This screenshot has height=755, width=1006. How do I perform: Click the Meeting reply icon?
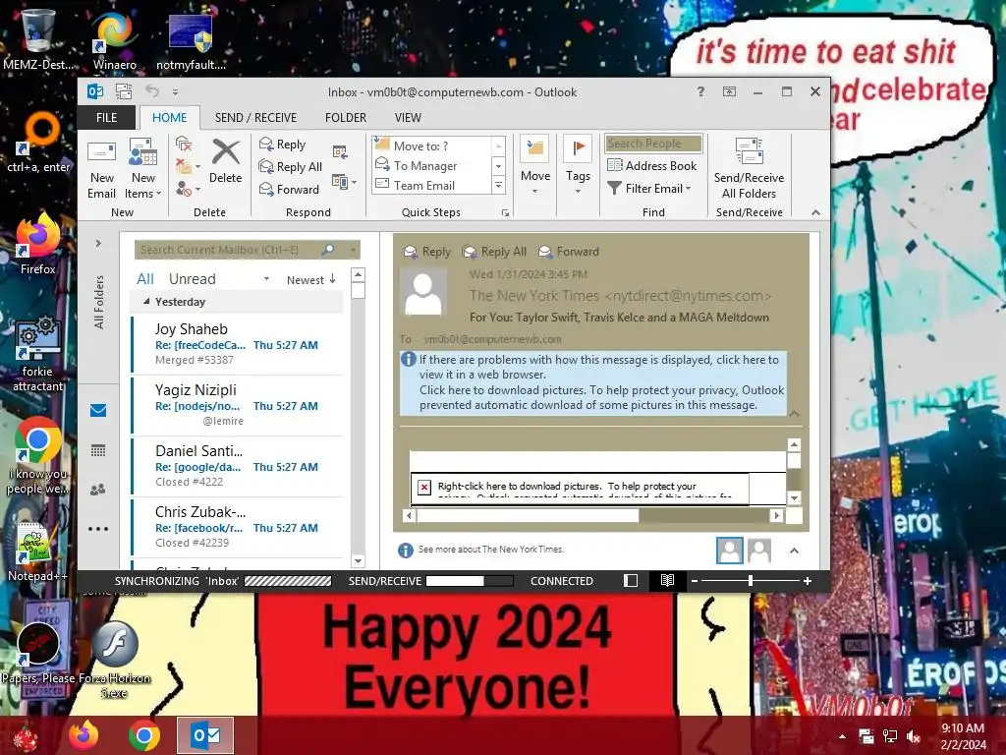(x=340, y=152)
